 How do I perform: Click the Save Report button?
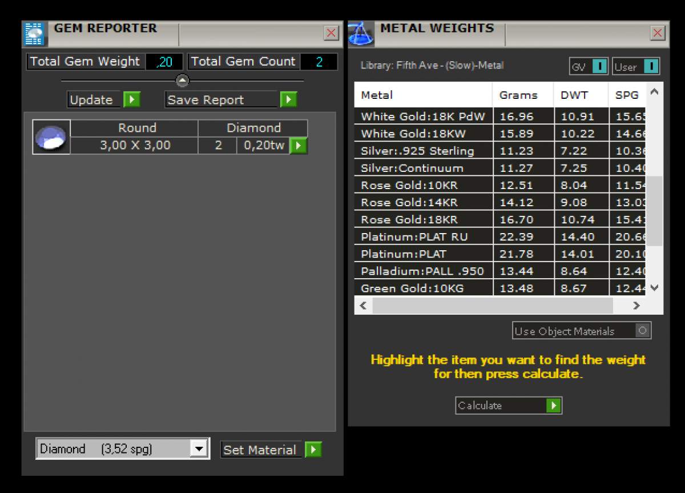(222, 100)
